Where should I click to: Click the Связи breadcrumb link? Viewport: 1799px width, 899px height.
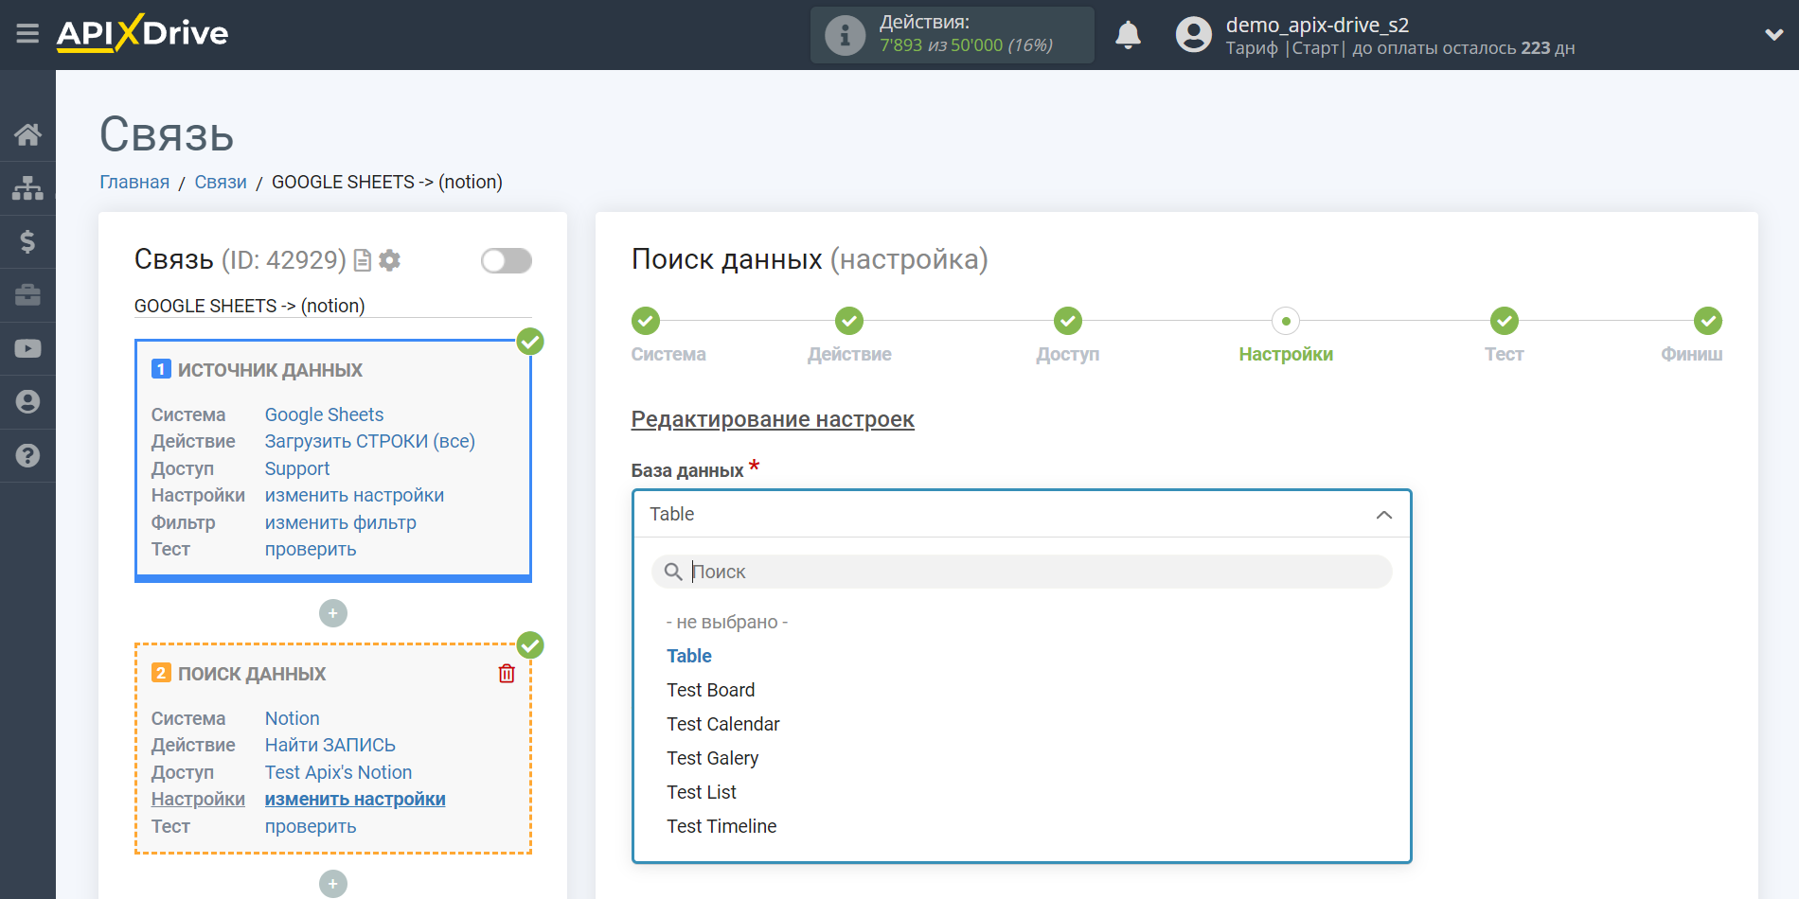(221, 182)
